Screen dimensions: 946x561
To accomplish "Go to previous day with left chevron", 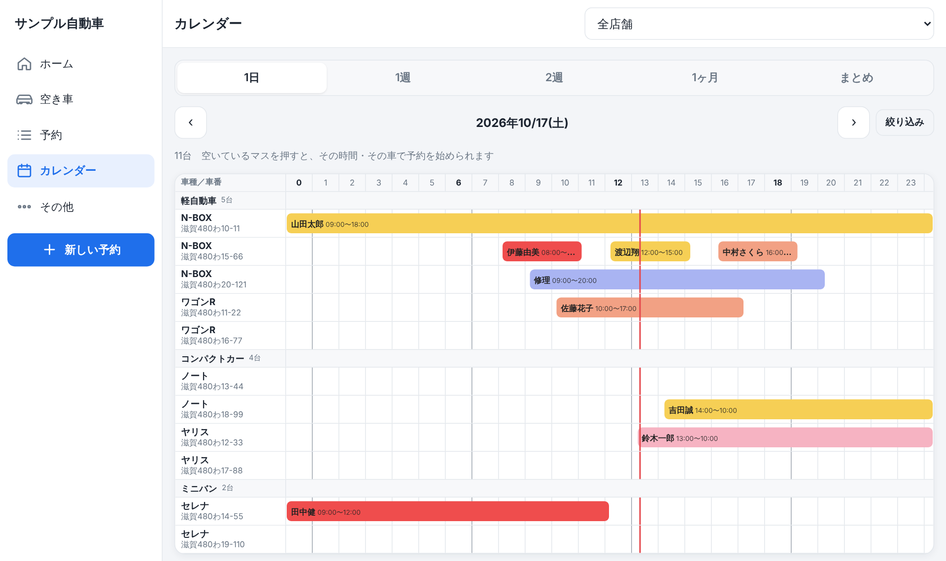I will (x=191, y=123).
